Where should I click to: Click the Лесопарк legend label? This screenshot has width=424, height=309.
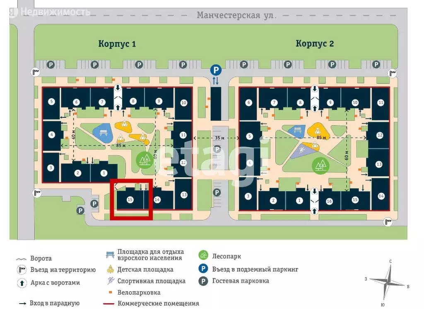click(226, 257)
